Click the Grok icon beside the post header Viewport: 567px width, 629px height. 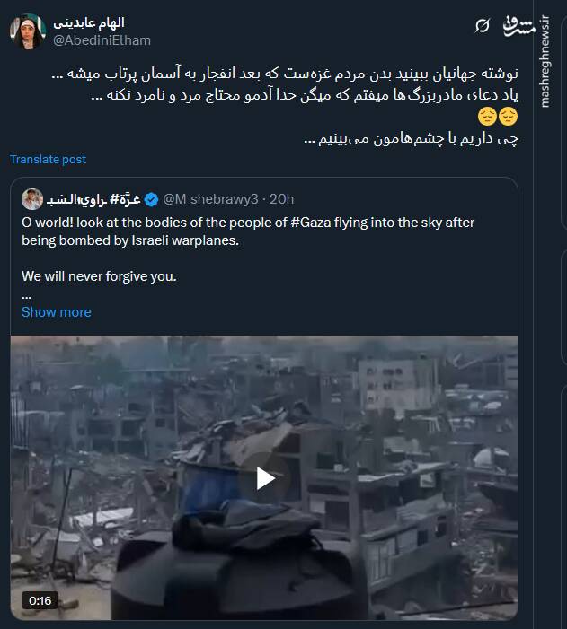pos(483,25)
